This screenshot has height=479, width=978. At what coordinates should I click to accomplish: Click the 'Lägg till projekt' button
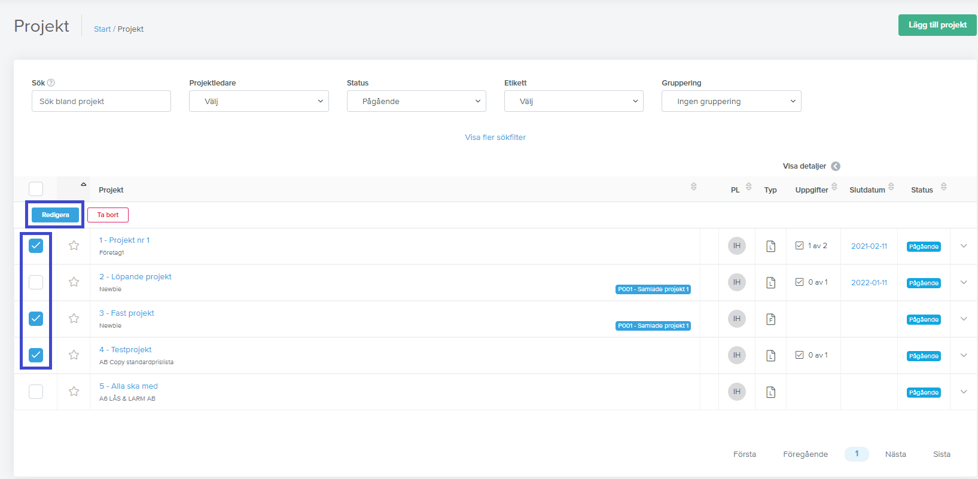tap(937, 25)
